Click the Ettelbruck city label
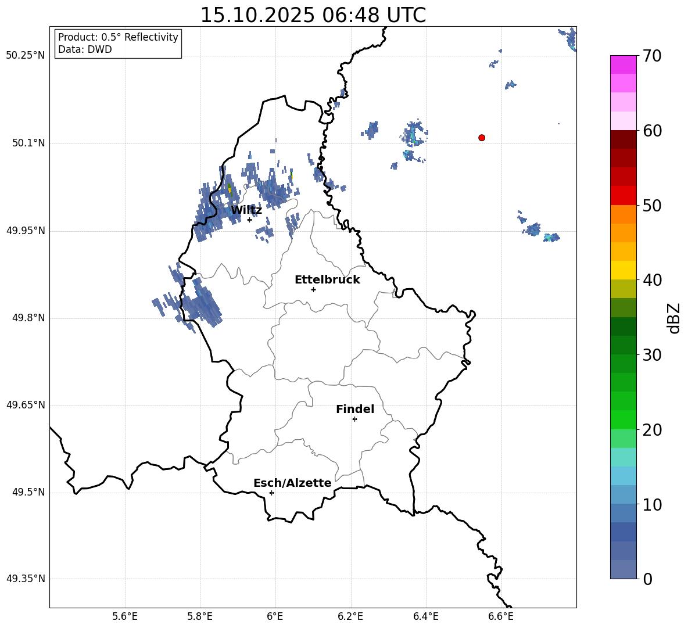 click(x=327, y=280)
